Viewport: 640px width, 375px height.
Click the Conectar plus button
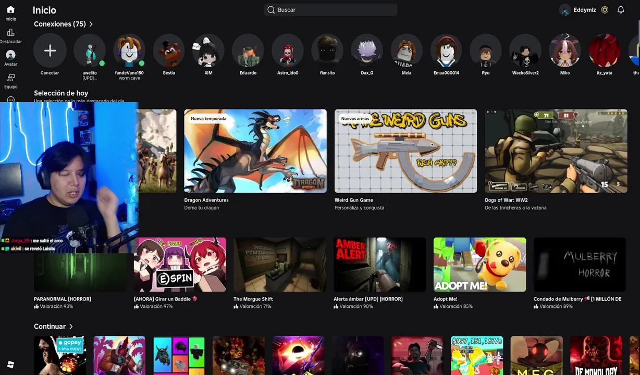(x=50, y=51)
